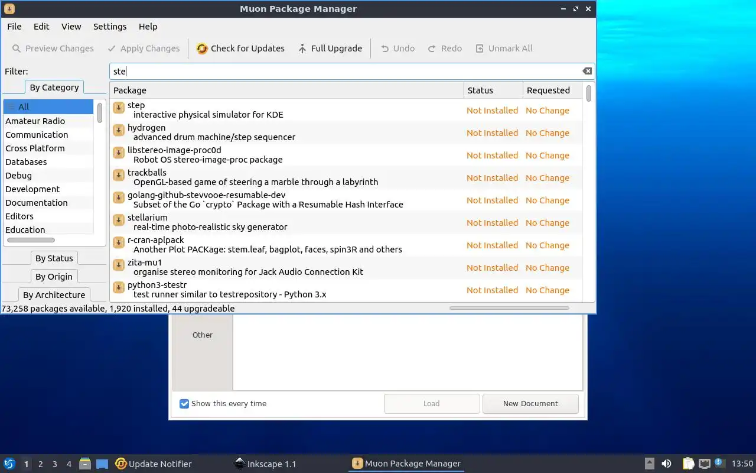Screen dimensions: 756x473
Task: Select the Communication category
Action: pyautogui.click(x=48, y=135)
